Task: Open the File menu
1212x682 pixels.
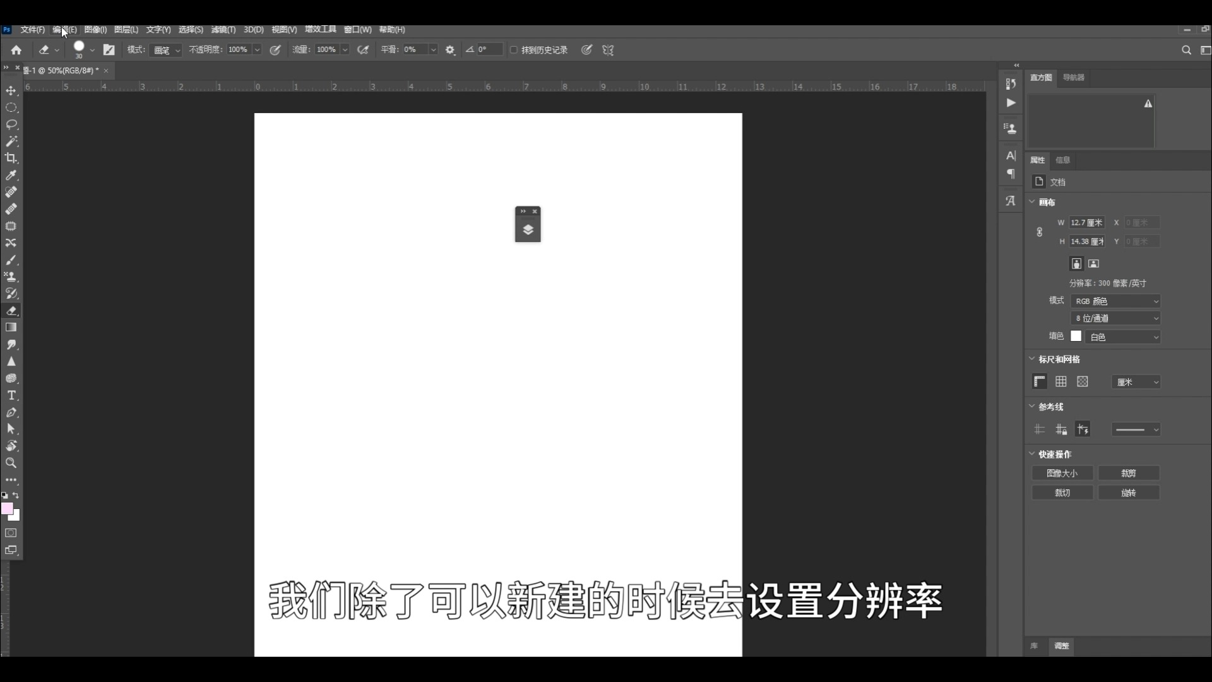Action: [32, 30]
